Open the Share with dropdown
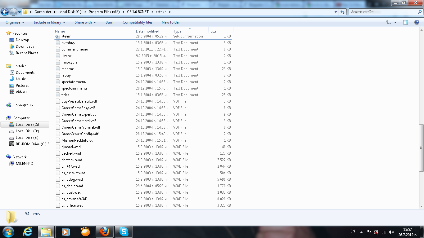This screenshot has width=424, height=238. tap(85, 22)
